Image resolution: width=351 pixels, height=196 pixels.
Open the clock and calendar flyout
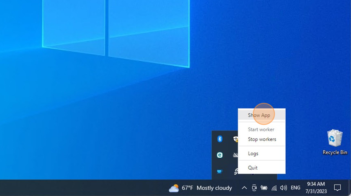[x=315, y=187]
